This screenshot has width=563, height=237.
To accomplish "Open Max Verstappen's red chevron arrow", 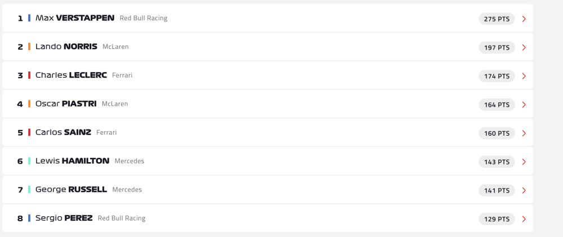I will coord(524,19).
